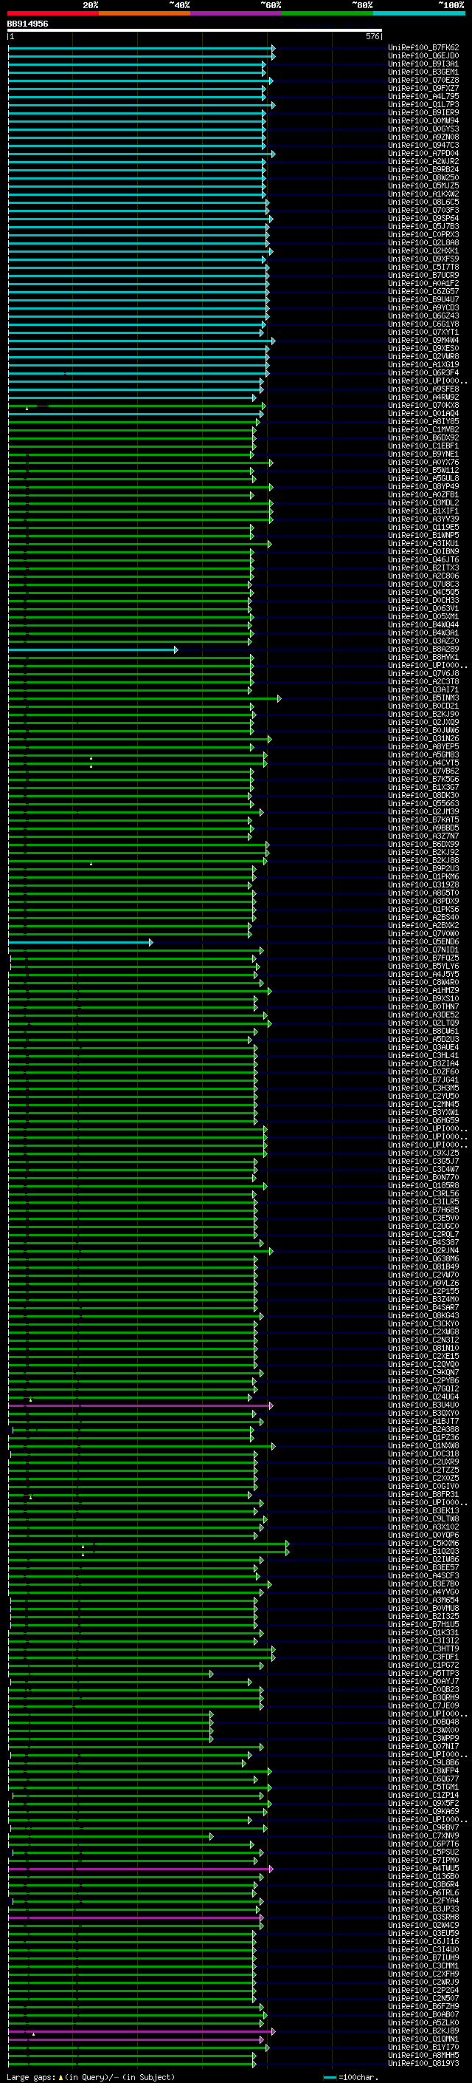Click the orange ~40% identity scale segment

click(x=145, y=14)
